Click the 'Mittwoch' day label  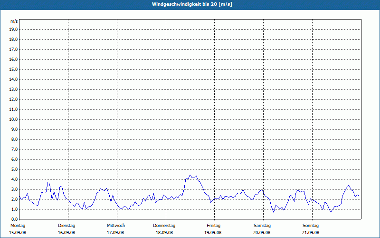pyautogui.click(x=116, y=226)
